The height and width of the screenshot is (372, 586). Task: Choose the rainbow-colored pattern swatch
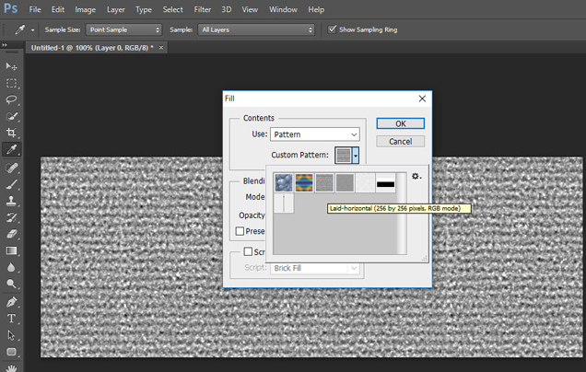(x=304, y=182)
